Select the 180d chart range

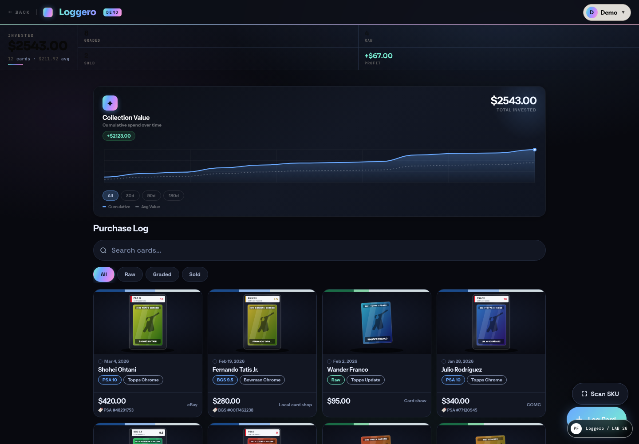click(x=174, y=195)
